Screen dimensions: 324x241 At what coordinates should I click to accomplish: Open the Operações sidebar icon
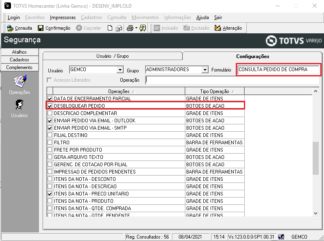[20, 81]
